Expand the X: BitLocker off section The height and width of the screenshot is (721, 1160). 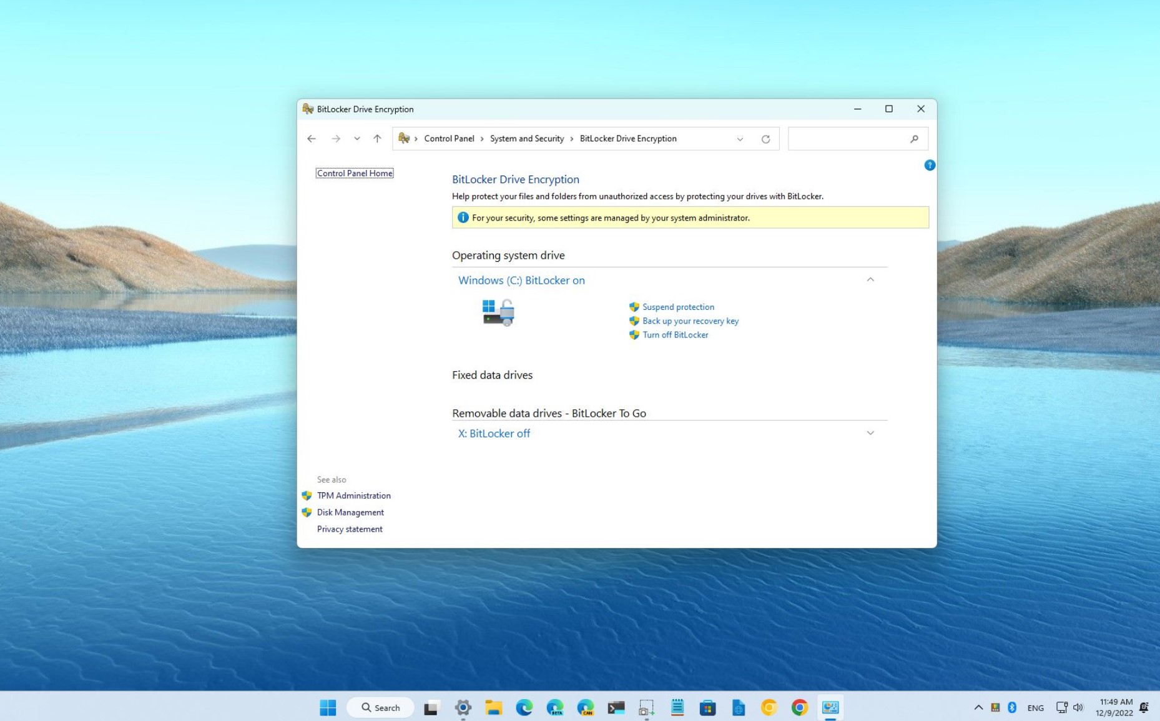(x=870, y=432)
